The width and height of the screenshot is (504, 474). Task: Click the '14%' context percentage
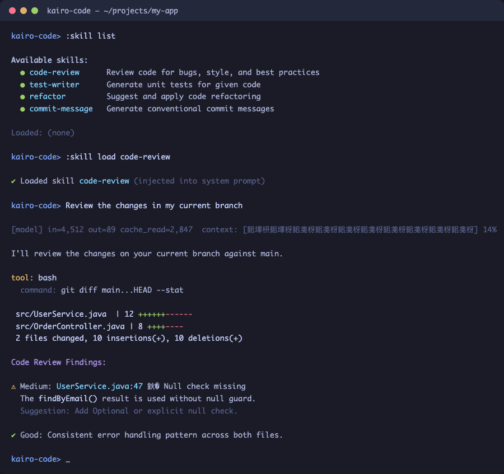click(489, 229)
